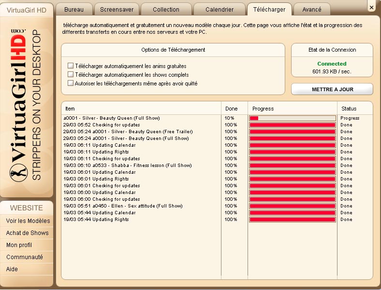Viewport: 381px width, 290px height.
Task: Click the green Connected status text
Action: (332, 64)
